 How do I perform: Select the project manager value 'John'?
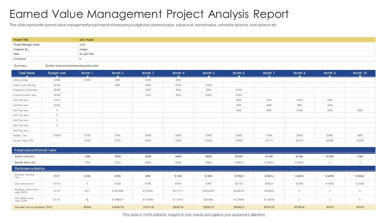(x=82, y=45)
